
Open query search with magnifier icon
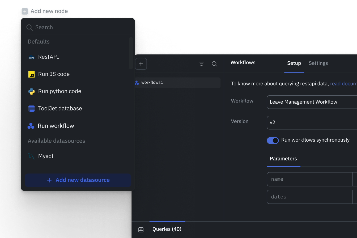214,64
